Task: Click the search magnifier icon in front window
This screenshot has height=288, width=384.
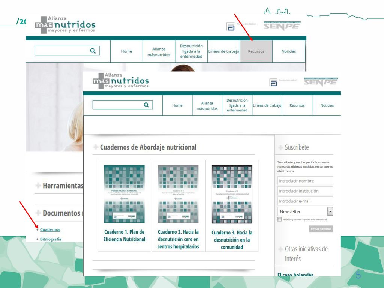Action: click(x=146, y=105)
